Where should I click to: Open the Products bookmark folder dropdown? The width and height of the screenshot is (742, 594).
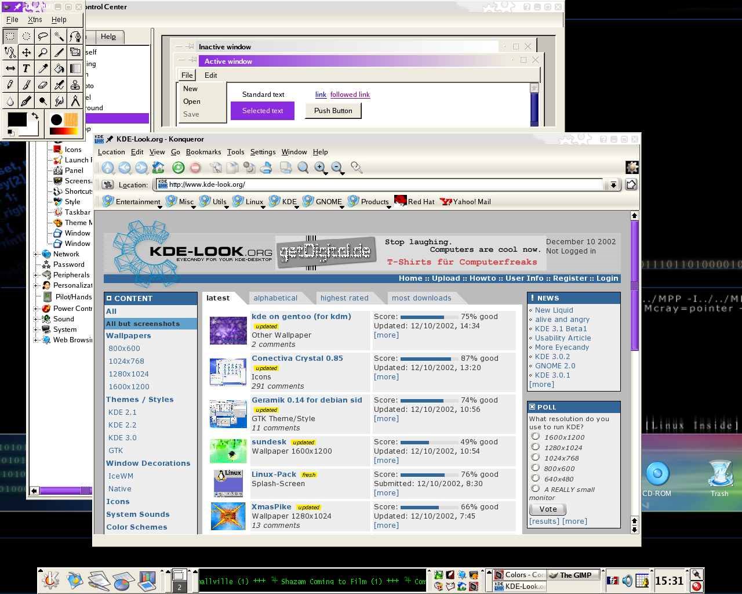pyautogui.click(x=389, y=207)
